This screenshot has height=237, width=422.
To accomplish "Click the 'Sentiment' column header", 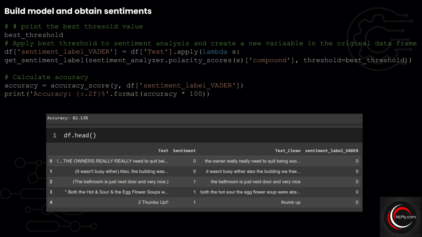I will (184, 151).
